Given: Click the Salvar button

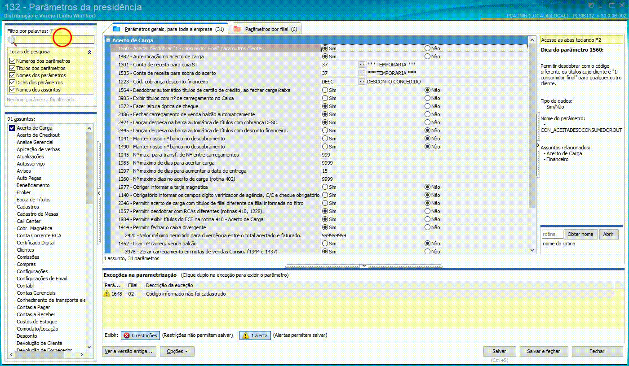Looking at the screenshot, I should click(499, 351).
